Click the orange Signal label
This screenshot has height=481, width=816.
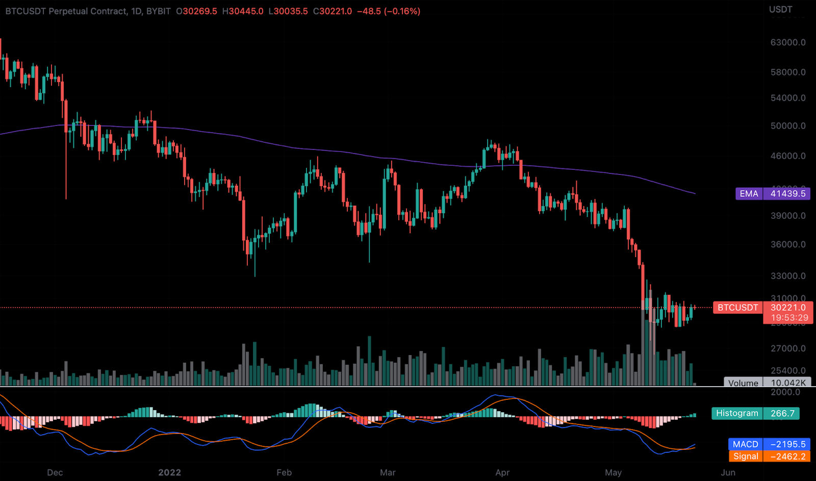click(x=746, y=457)
